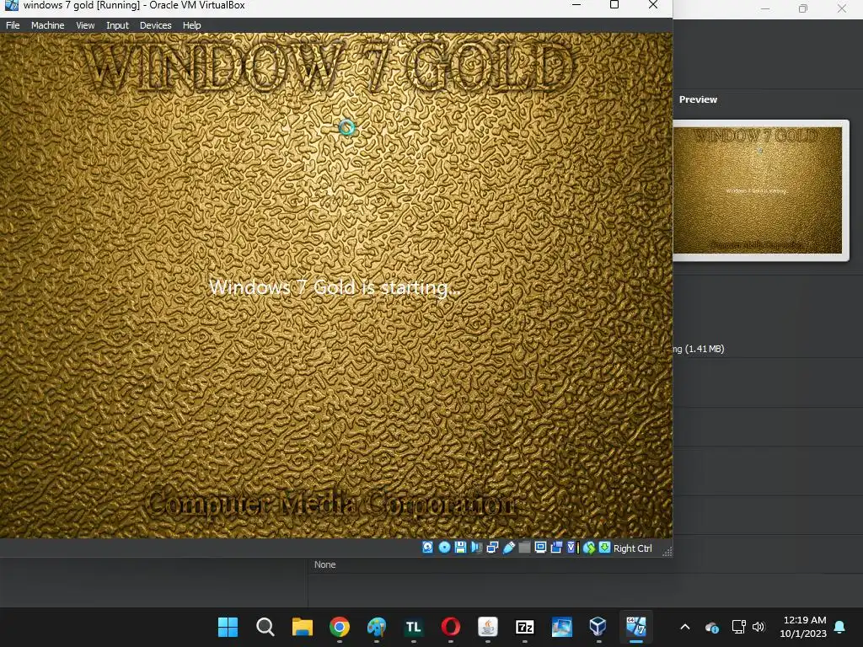Show hidden system tray icons
The height and width of the screenshot is (647, 863).
[684, 627]
